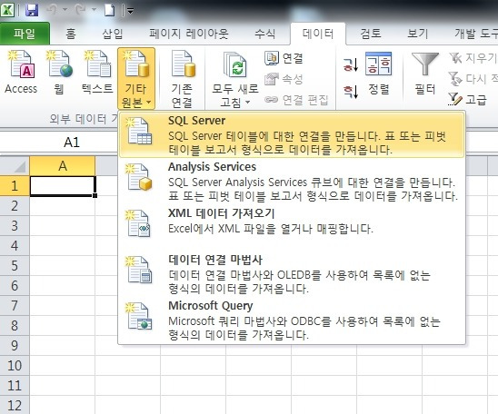The width and height of the screenshot is (498, 414).
Task: Select row 6 header
Action: click(x=15, y=285)
